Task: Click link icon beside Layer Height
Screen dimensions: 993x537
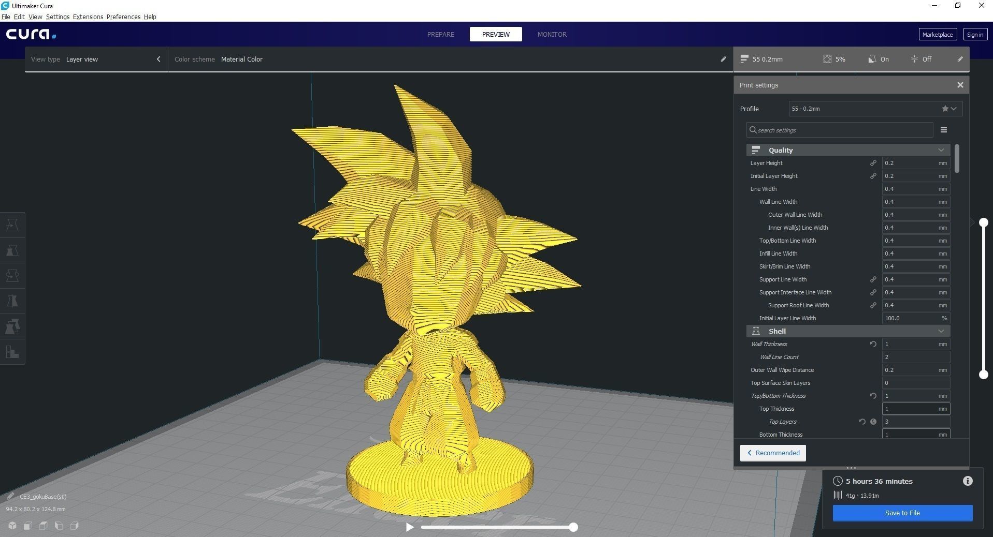Action: coord(873,163)
